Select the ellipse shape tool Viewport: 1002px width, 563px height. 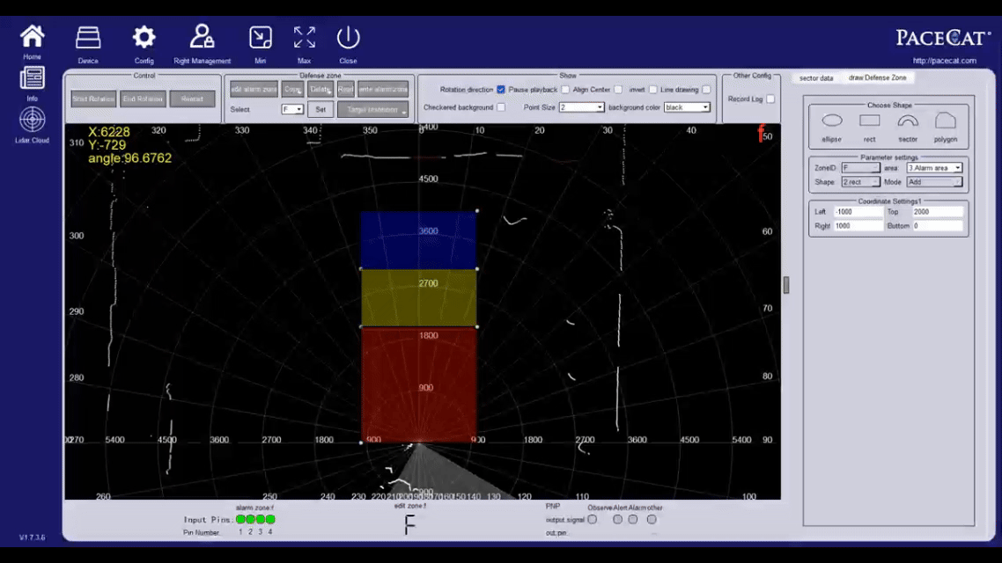[832, 121]
